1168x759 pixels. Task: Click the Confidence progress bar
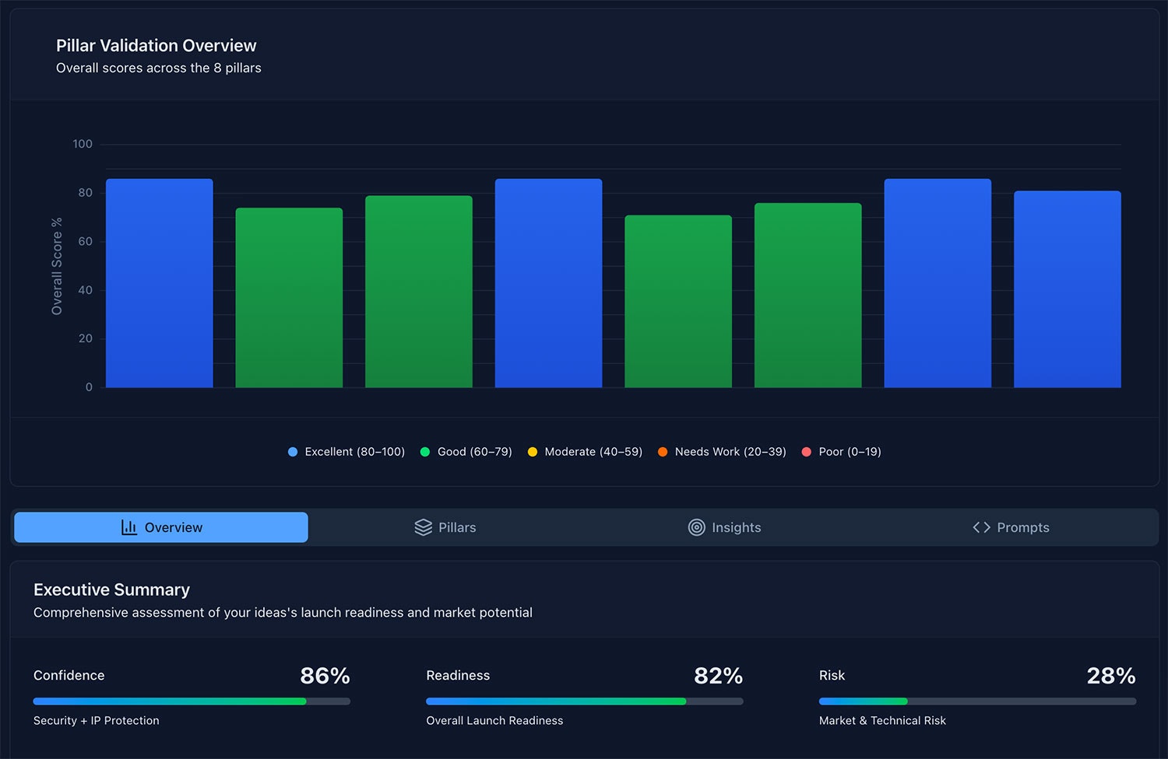[191, 701]
